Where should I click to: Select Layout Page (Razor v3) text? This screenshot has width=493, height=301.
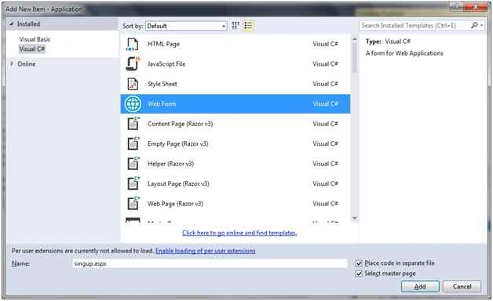[178, 183]
